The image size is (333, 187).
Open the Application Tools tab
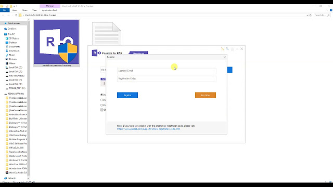(x=50, y=10)
